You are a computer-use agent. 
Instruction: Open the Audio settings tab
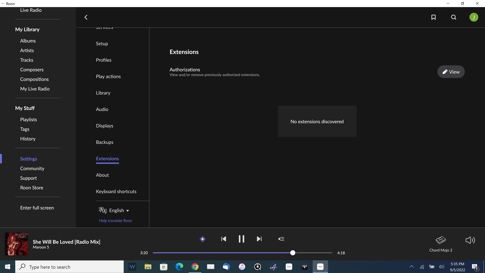pyautogui.click(x=102, y=109)
